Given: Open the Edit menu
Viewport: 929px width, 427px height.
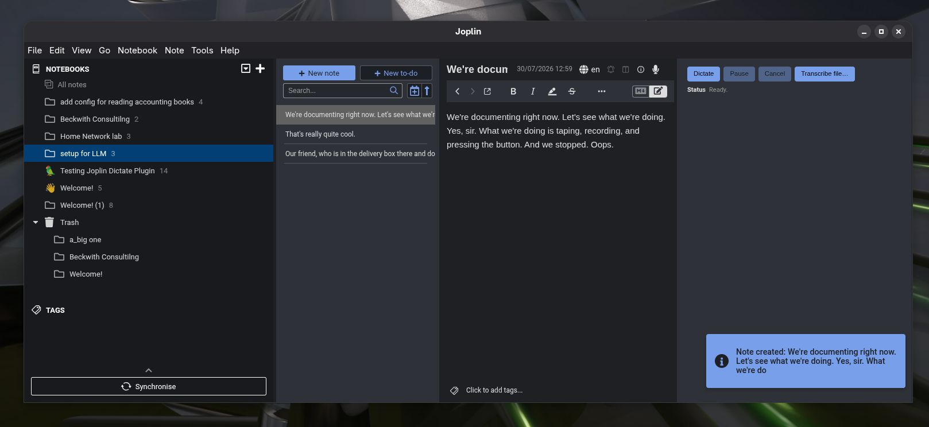Looking at the screenshot, I should (x=57, y=51).
